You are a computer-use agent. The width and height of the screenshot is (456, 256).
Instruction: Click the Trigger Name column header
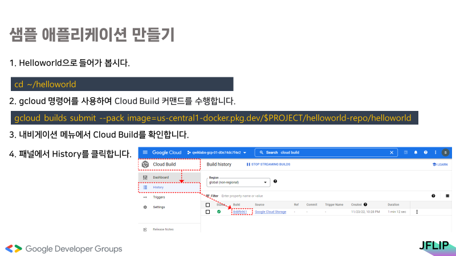tap(334, 205)
